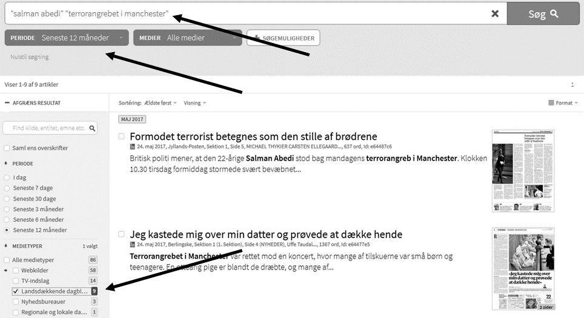Click the MAJ 2017 date label
The image size is (584, 318).
point(132,119)
